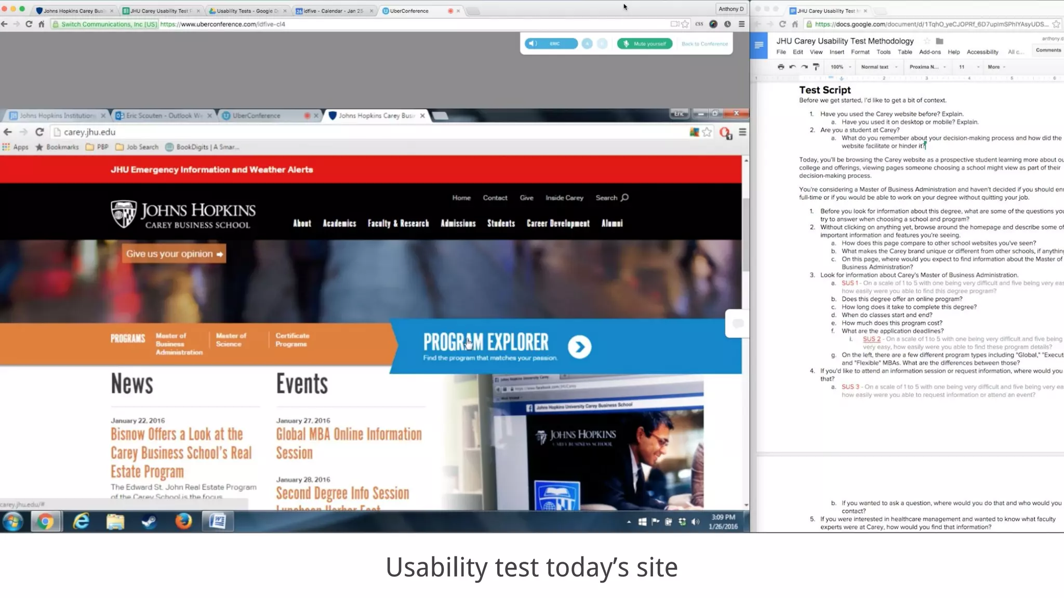Open the Accessibility menu in Google Docs

982,52
